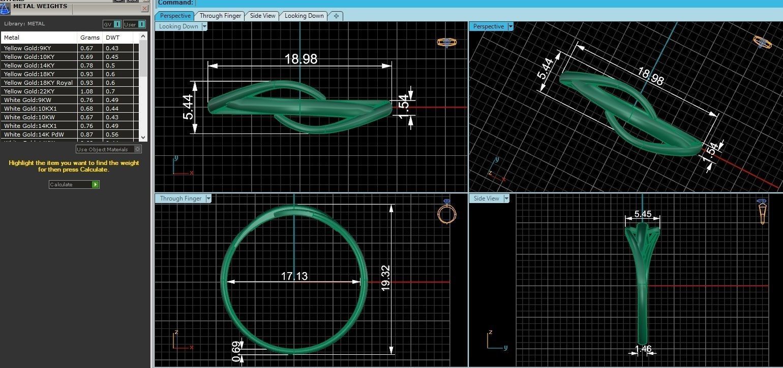Click the green arrow on Calculate

[96, 184]
